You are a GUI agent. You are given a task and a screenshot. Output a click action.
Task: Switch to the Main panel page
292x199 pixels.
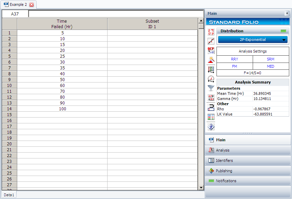tap(248, 140)
